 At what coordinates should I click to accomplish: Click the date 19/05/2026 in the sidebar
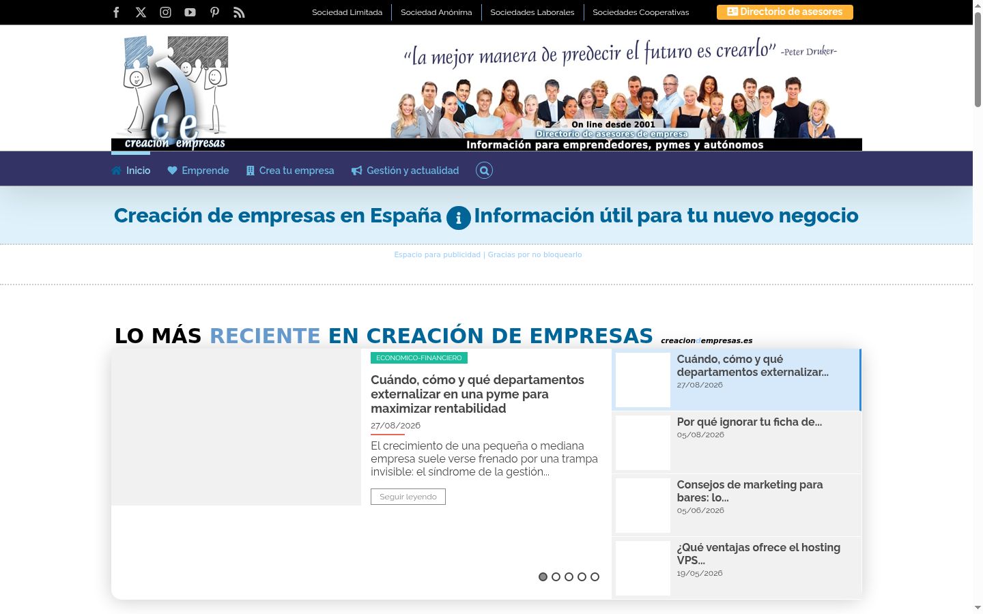tap(700, 573)
